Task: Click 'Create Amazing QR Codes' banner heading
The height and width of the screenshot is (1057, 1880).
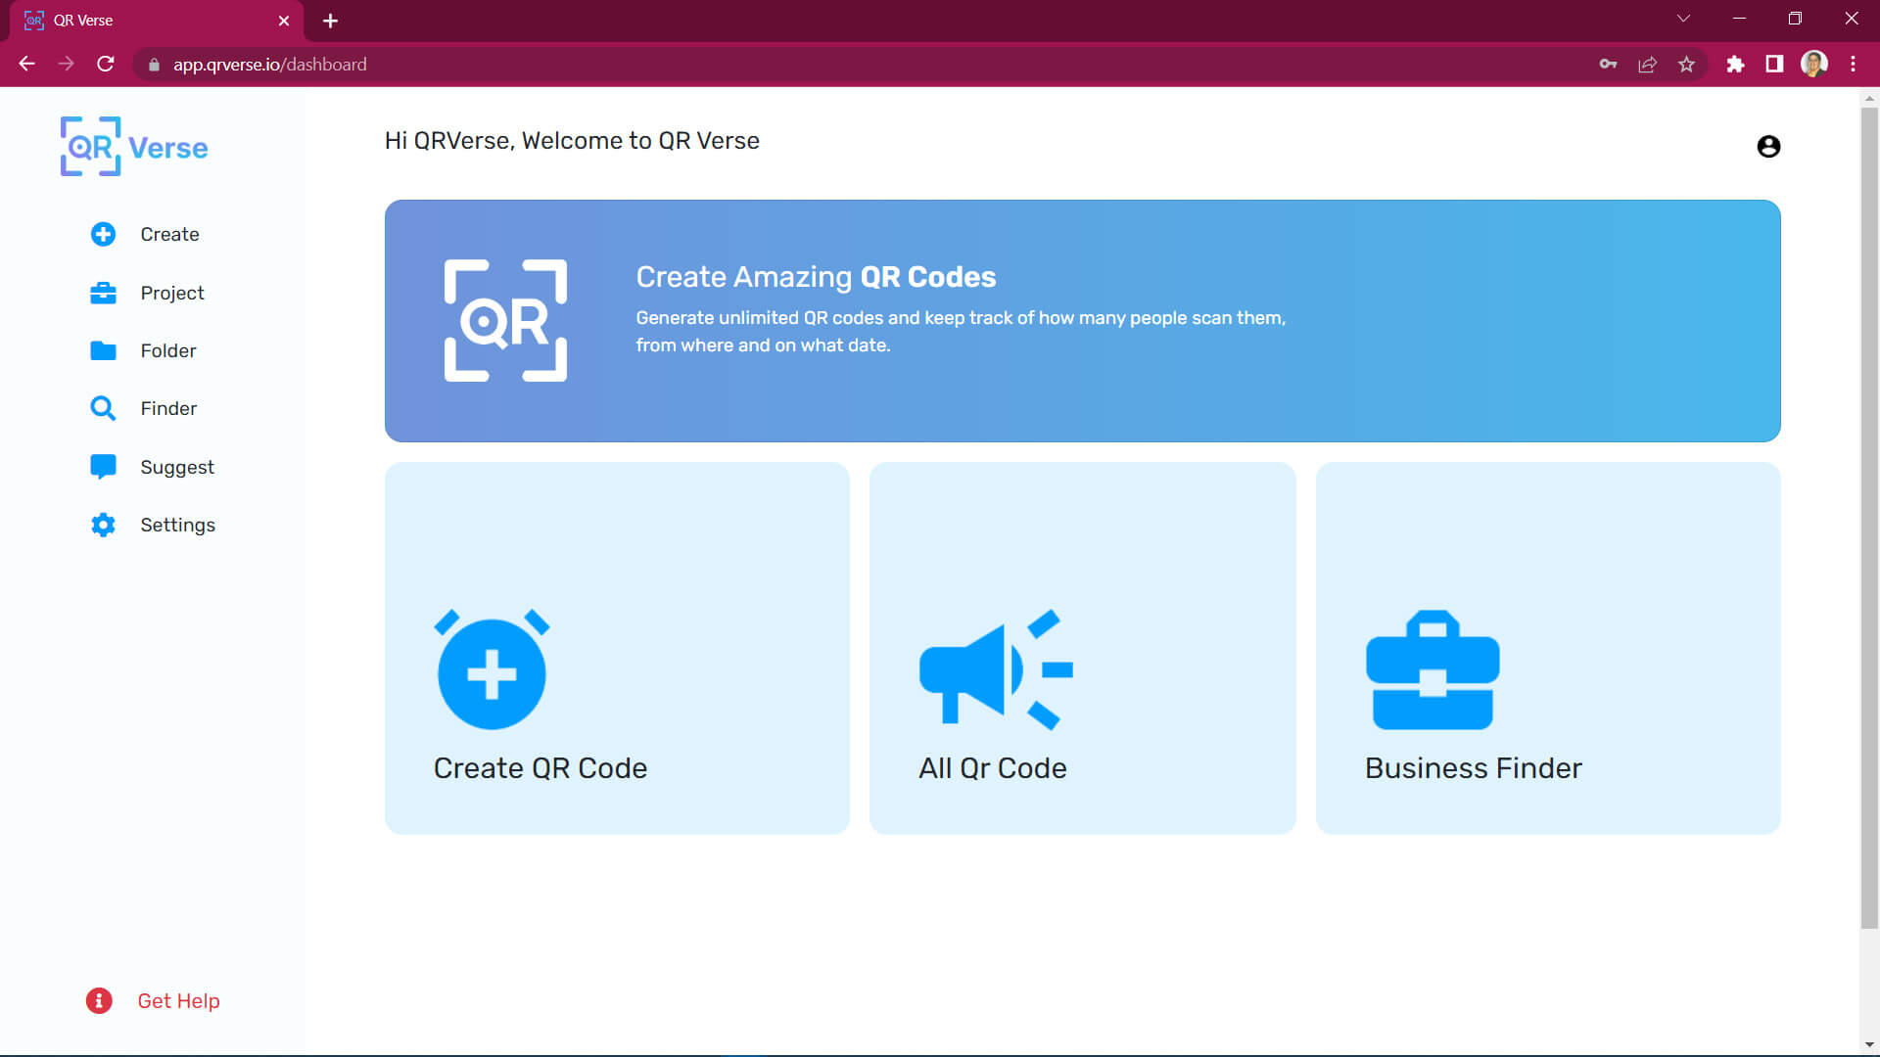Action: point(816,277)
